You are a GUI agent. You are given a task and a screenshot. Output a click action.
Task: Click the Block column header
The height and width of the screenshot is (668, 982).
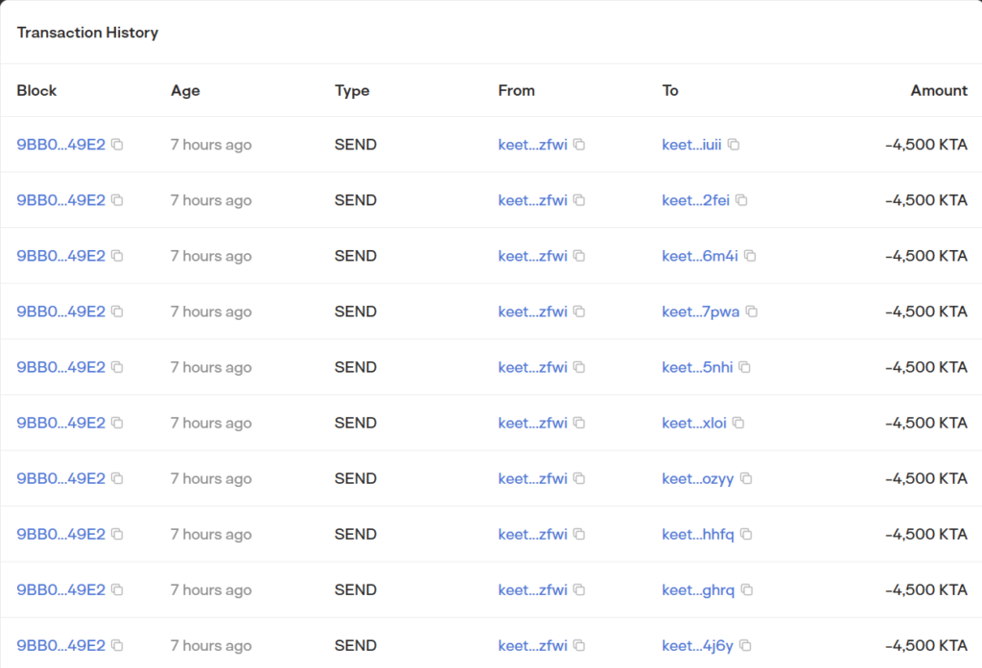(36, 91)
